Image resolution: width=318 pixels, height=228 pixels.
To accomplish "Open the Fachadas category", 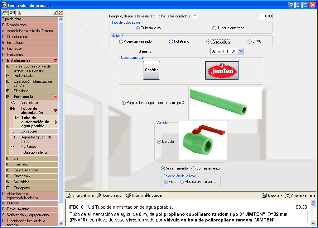I will pyautogui.click(x=30, y=48).
